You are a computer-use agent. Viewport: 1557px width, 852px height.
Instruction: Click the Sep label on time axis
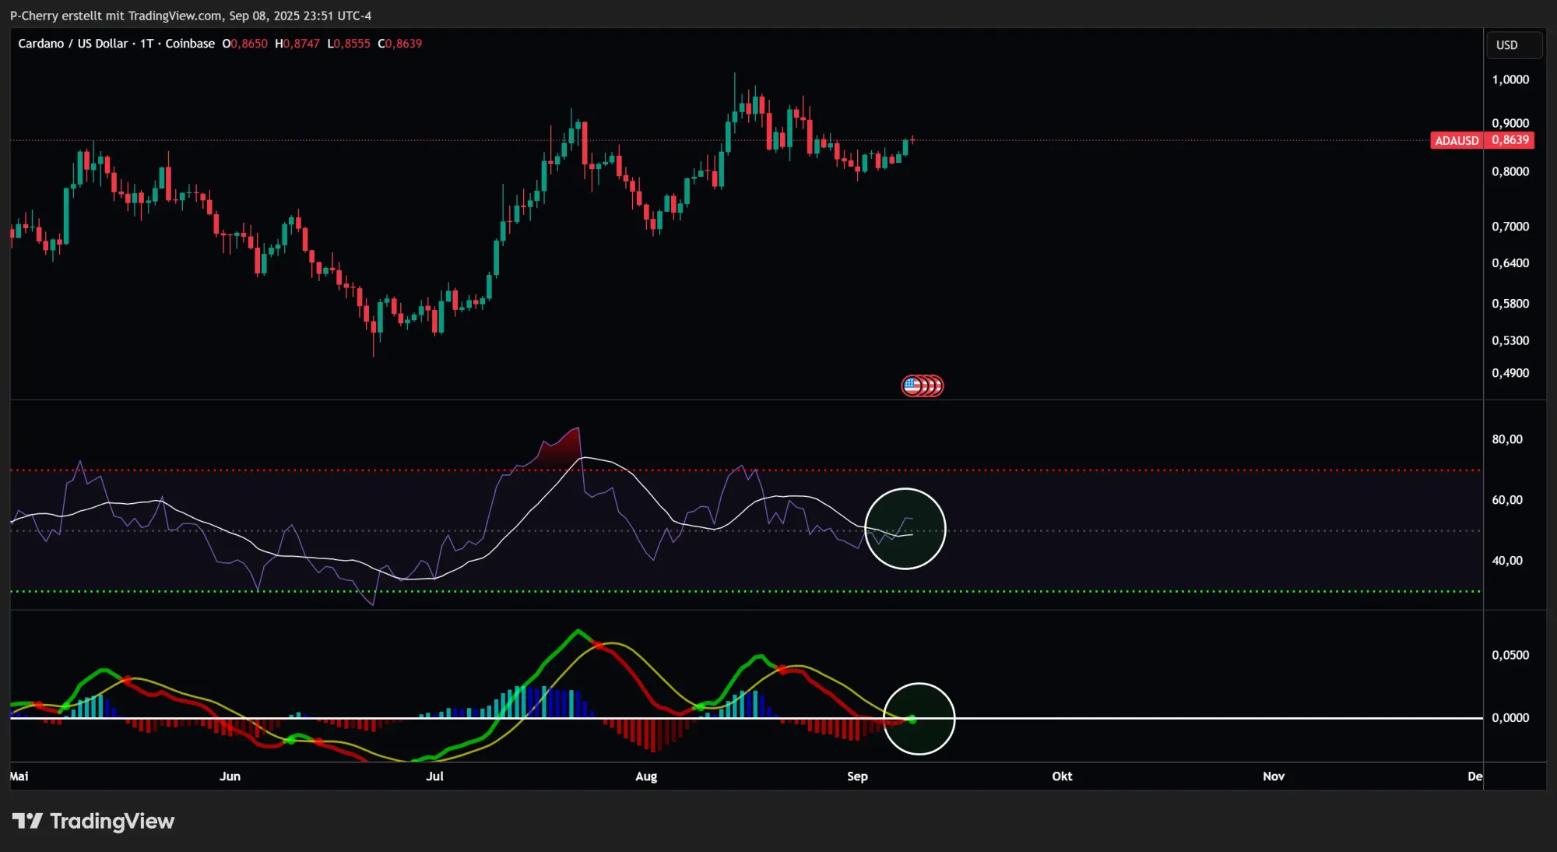(x=857, y=776)
